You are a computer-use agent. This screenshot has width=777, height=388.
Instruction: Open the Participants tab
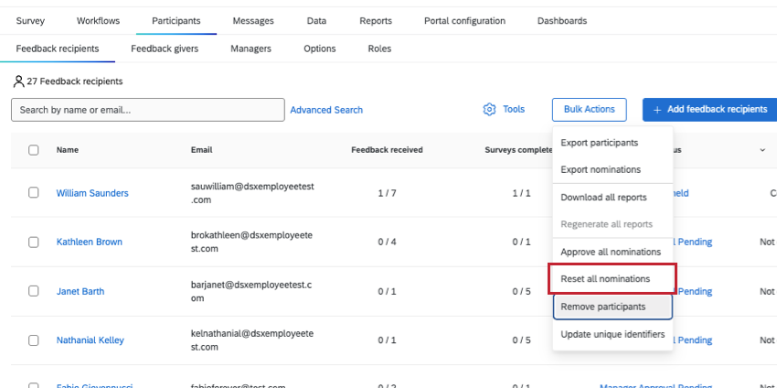click(x=176, y=21)
